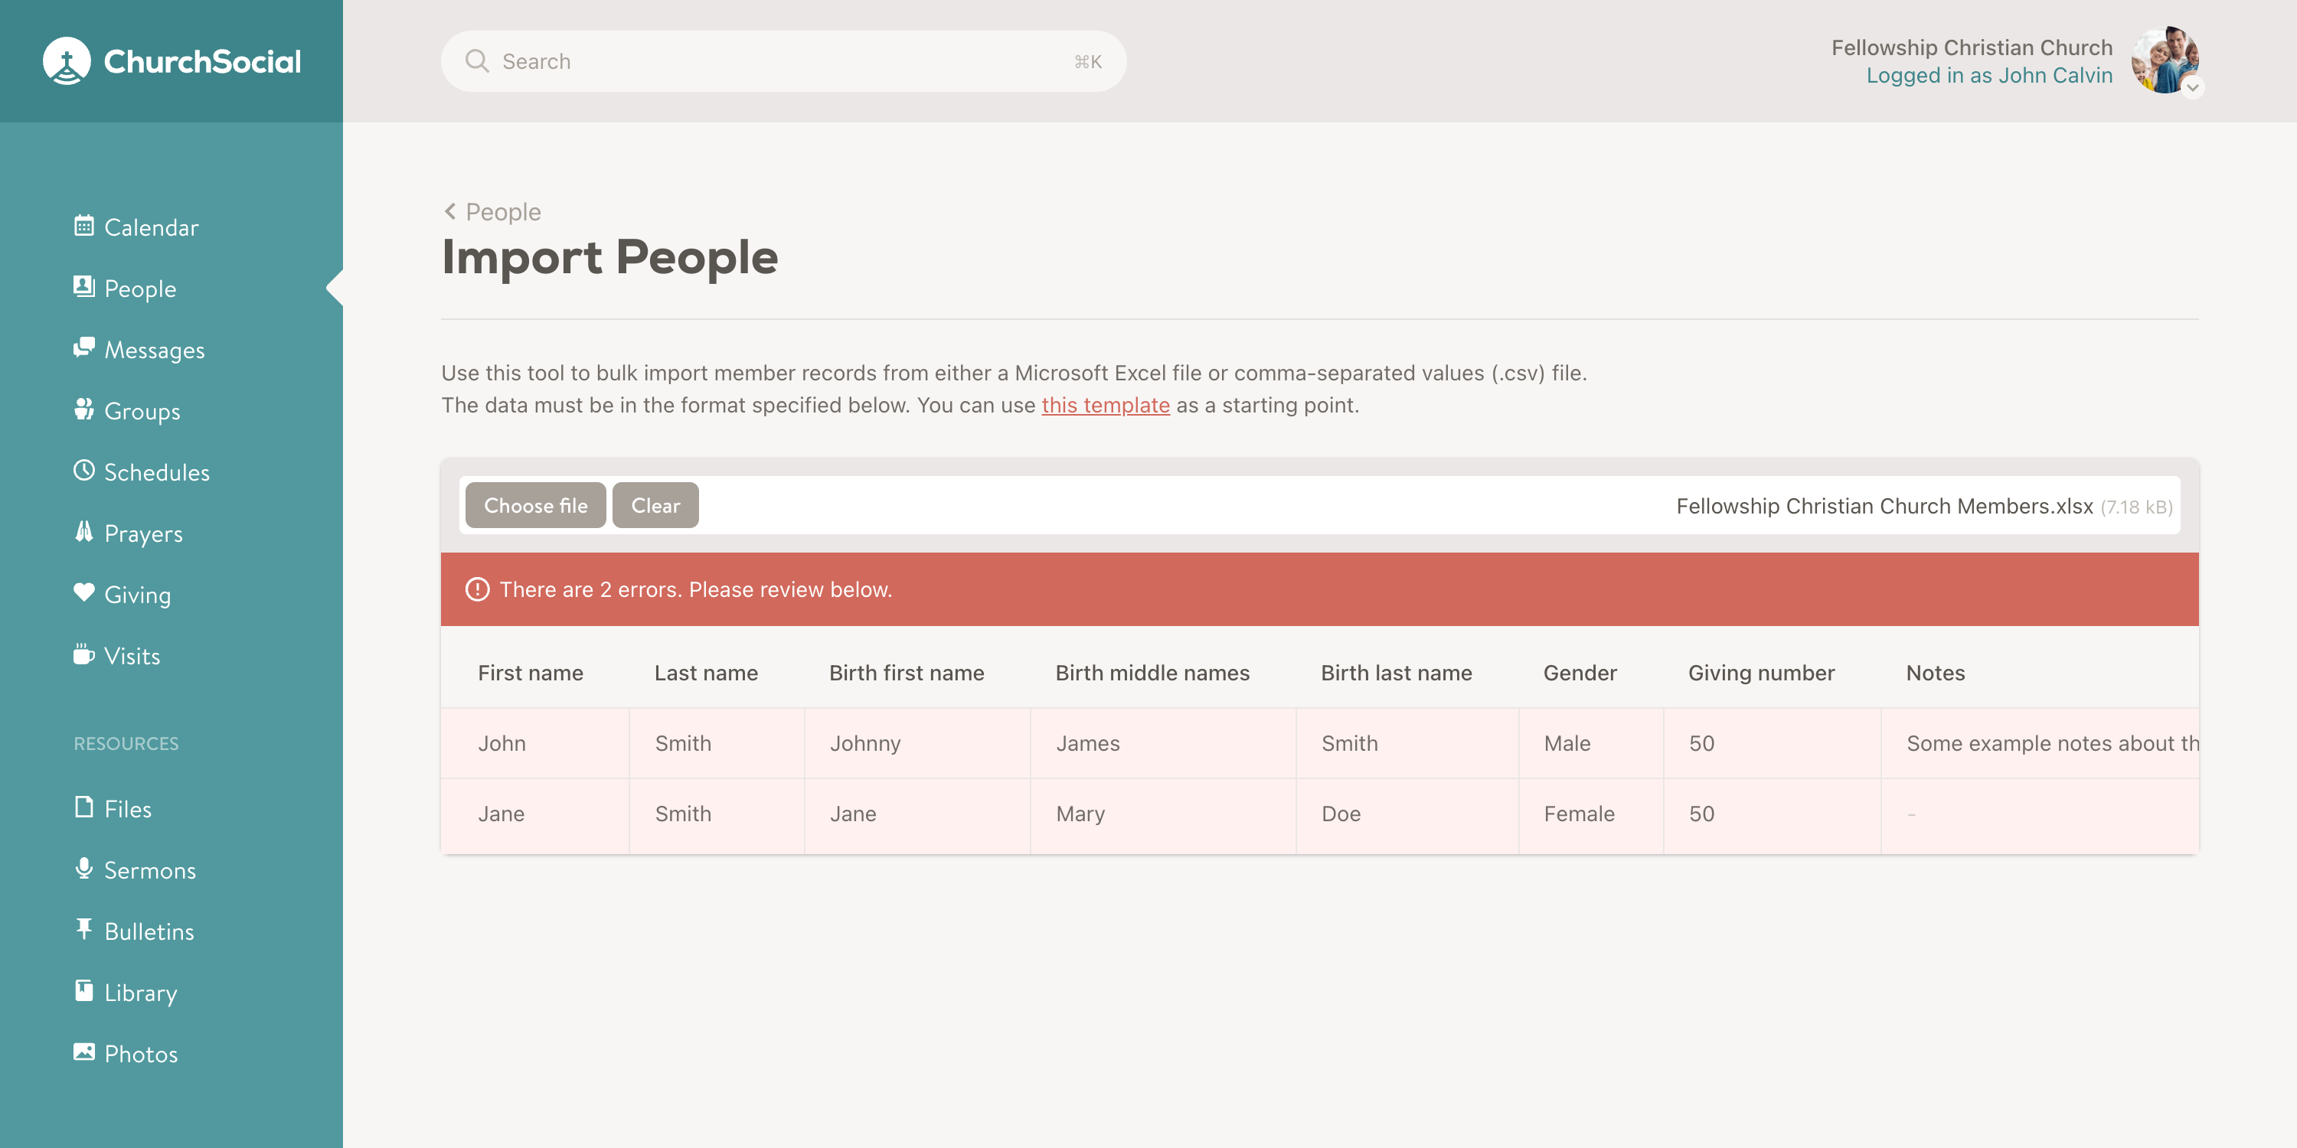Click the People sidebar label

140,289
